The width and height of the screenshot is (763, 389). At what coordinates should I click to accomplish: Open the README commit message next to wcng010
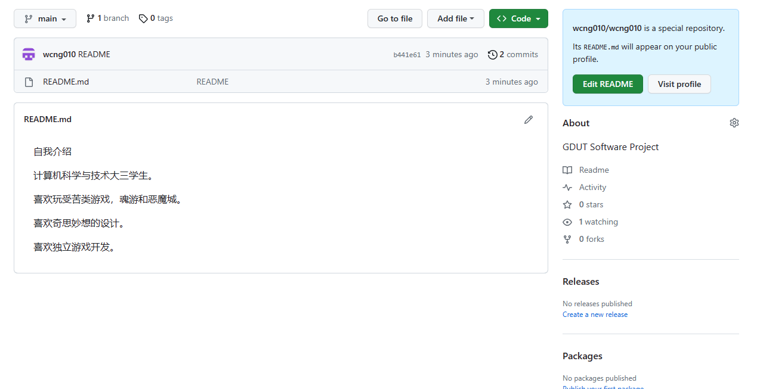pos(94,54)
